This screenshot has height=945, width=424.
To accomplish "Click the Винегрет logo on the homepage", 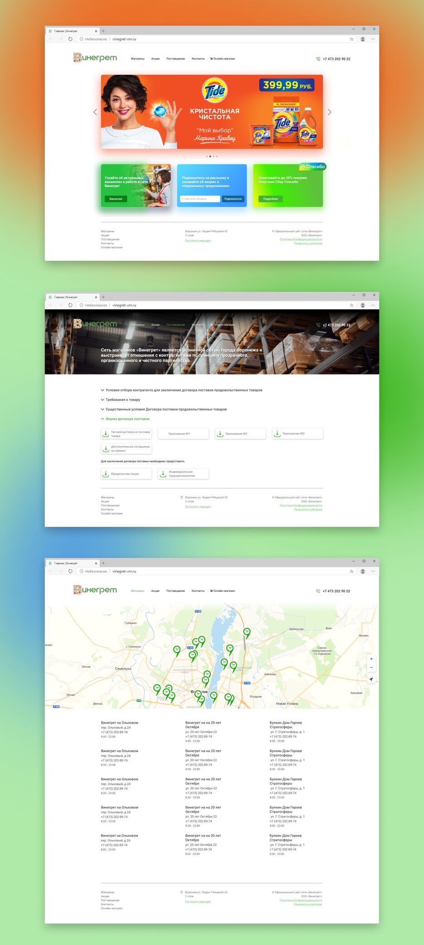I will pyautogui.click(x=95, y=58).
